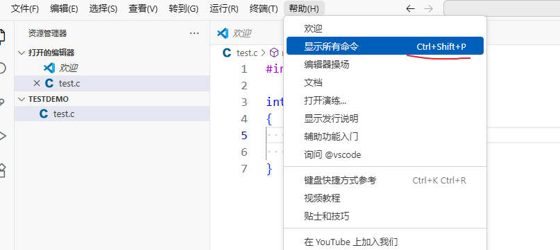The width and height of the screenshot is (560, 250).
Task: Close the 帮助(H) menu
Action: (304, 9)
